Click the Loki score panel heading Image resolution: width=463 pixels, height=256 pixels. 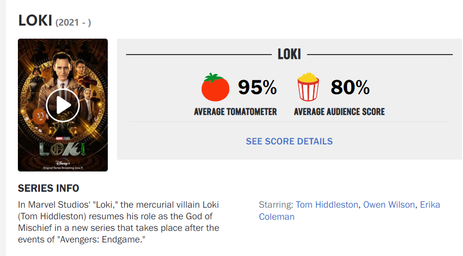[289, 54]
